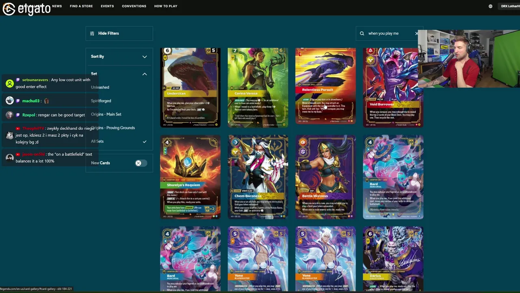520x293 pixels.
Task: Select the Spiritforged set filter
Action: 101,101
